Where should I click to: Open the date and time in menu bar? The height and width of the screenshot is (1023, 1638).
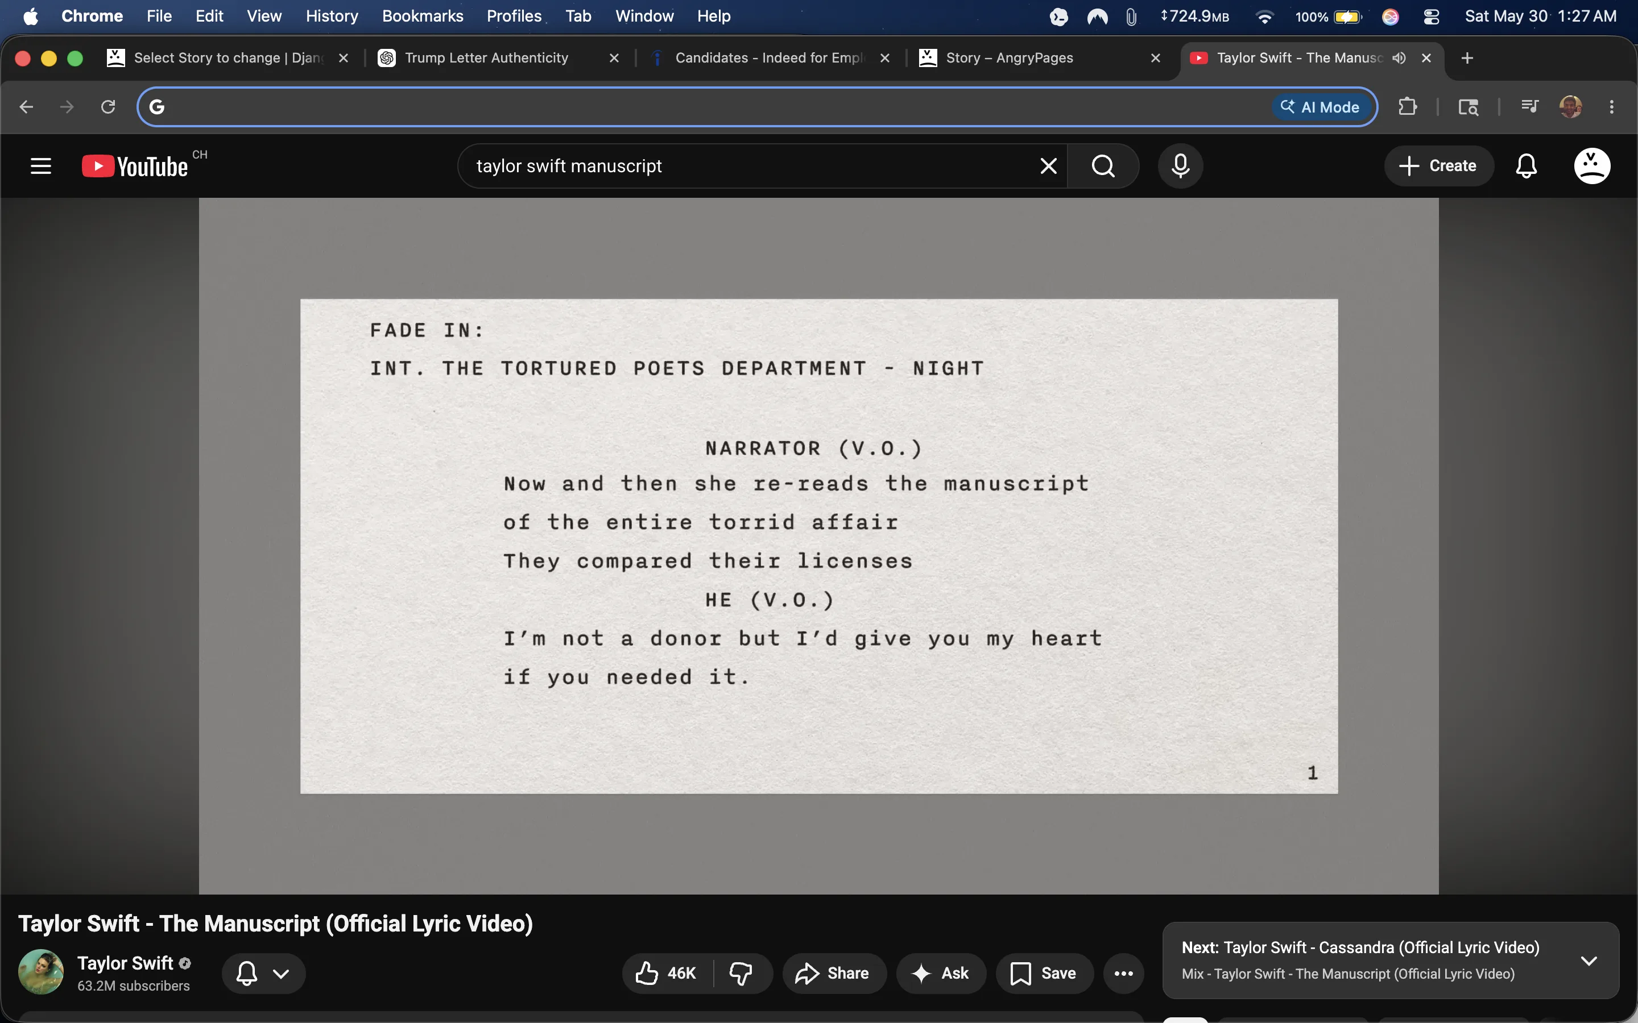[1541, 16]
